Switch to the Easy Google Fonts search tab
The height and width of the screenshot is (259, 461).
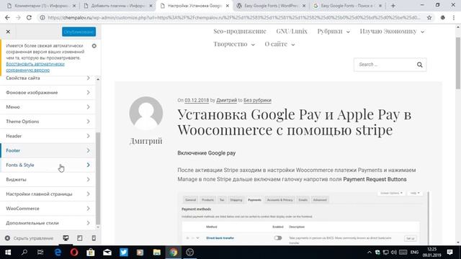[x=347, y=6]
